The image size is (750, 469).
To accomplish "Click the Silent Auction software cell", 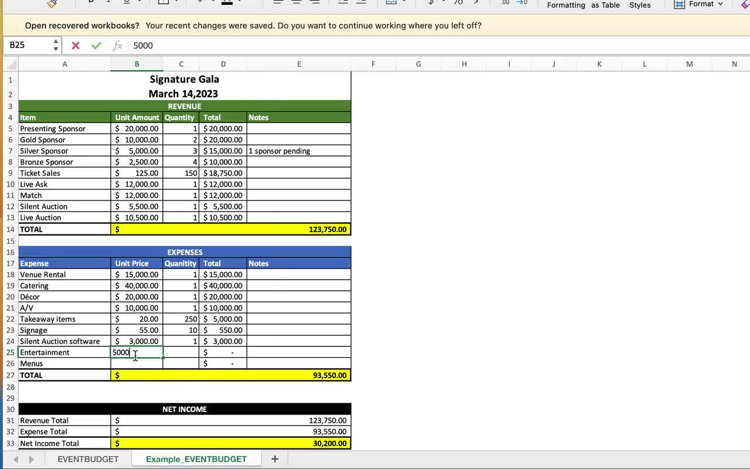I will (64, 341).
